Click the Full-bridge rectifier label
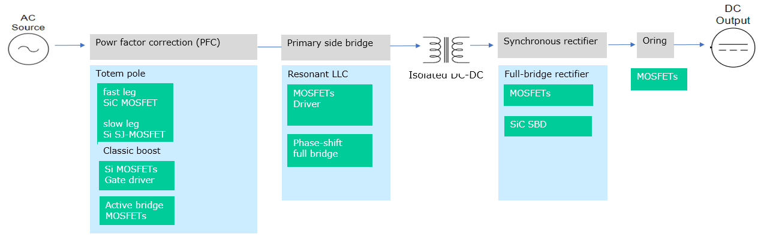 pyautogui.click(x=546, y=74)
